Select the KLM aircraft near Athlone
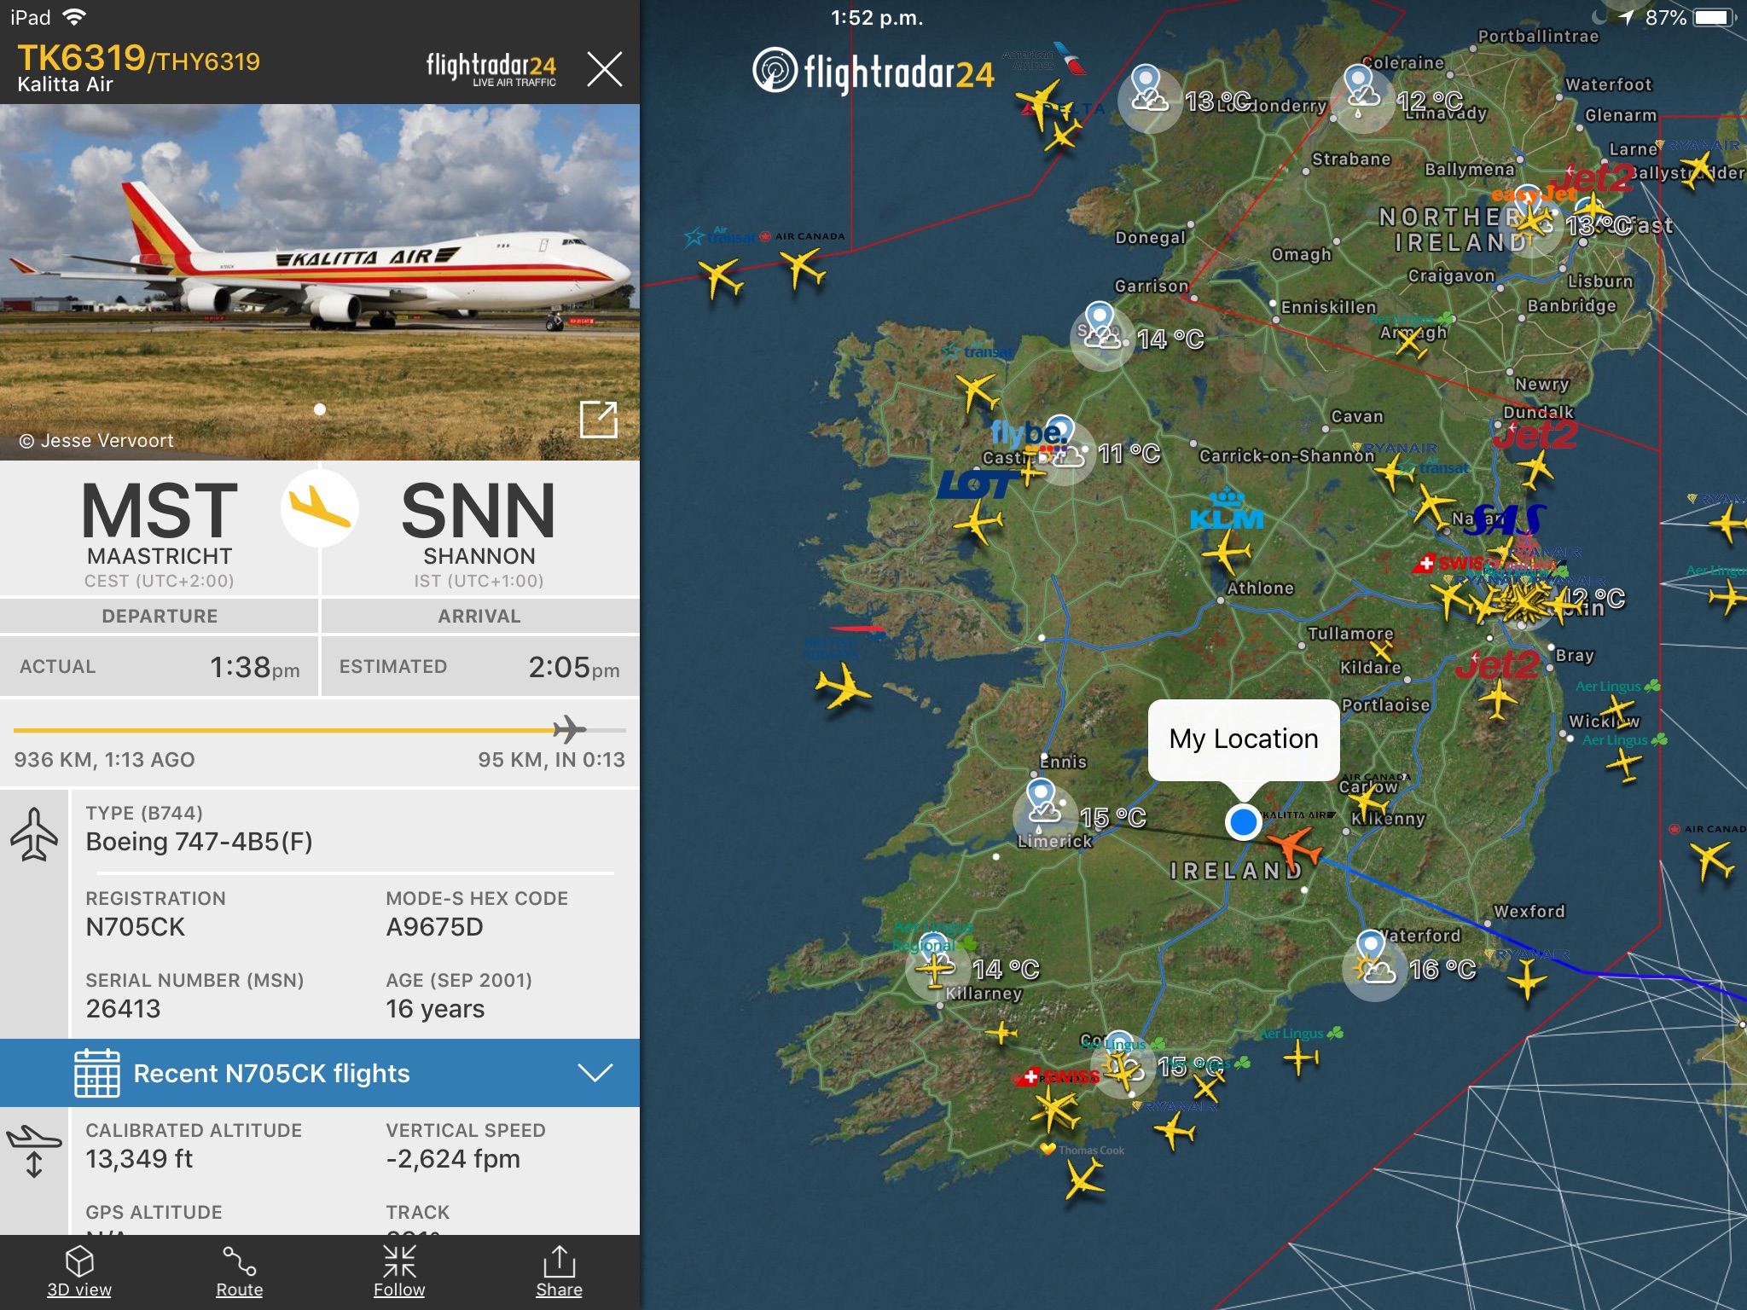The height and width of the screenshot is (1310, 1747). pyautogui.click(x=1226, y=552)
